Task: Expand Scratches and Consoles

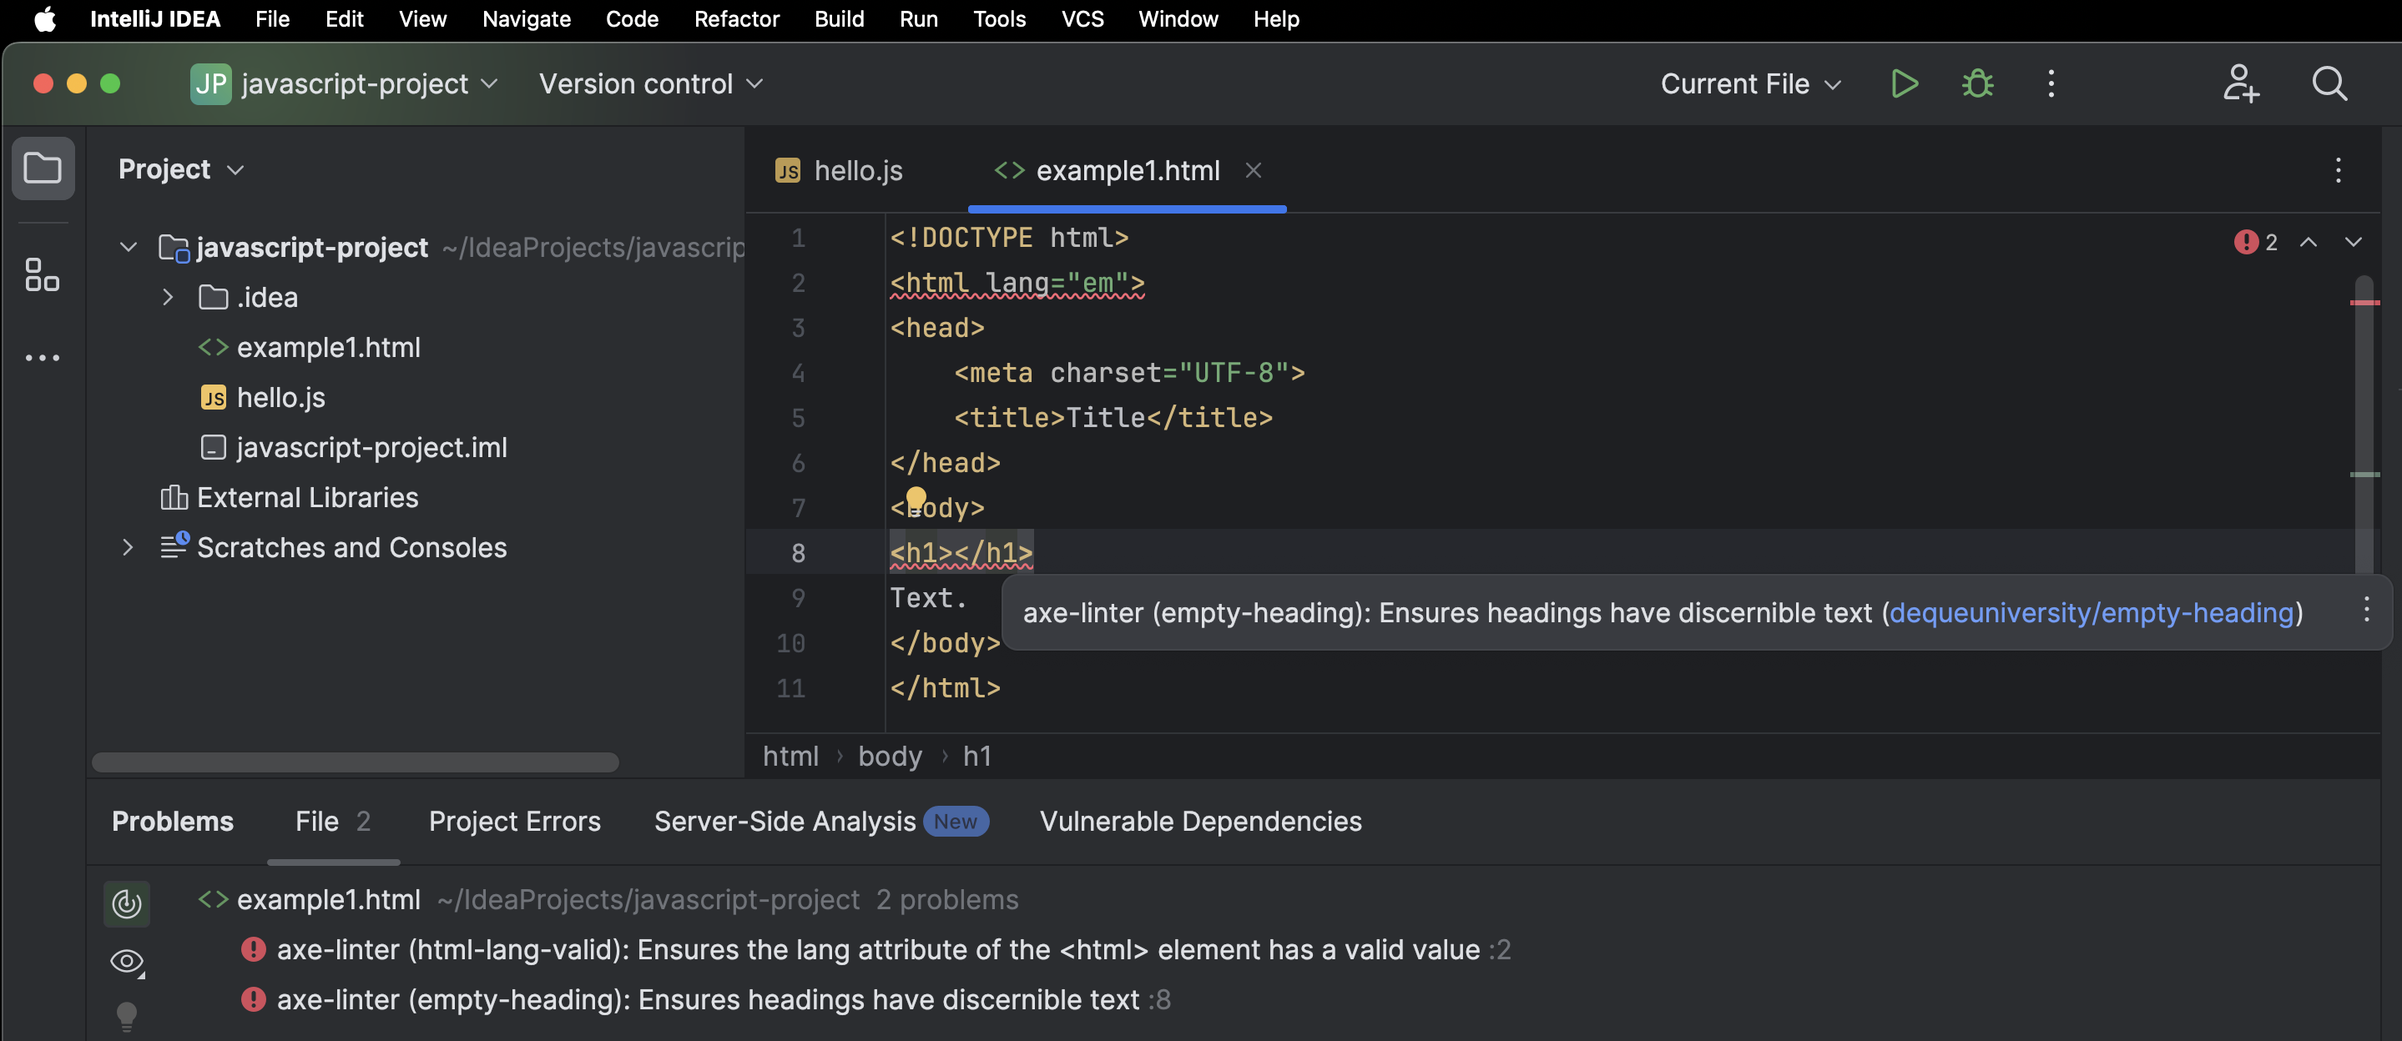Action: [128, 547]
